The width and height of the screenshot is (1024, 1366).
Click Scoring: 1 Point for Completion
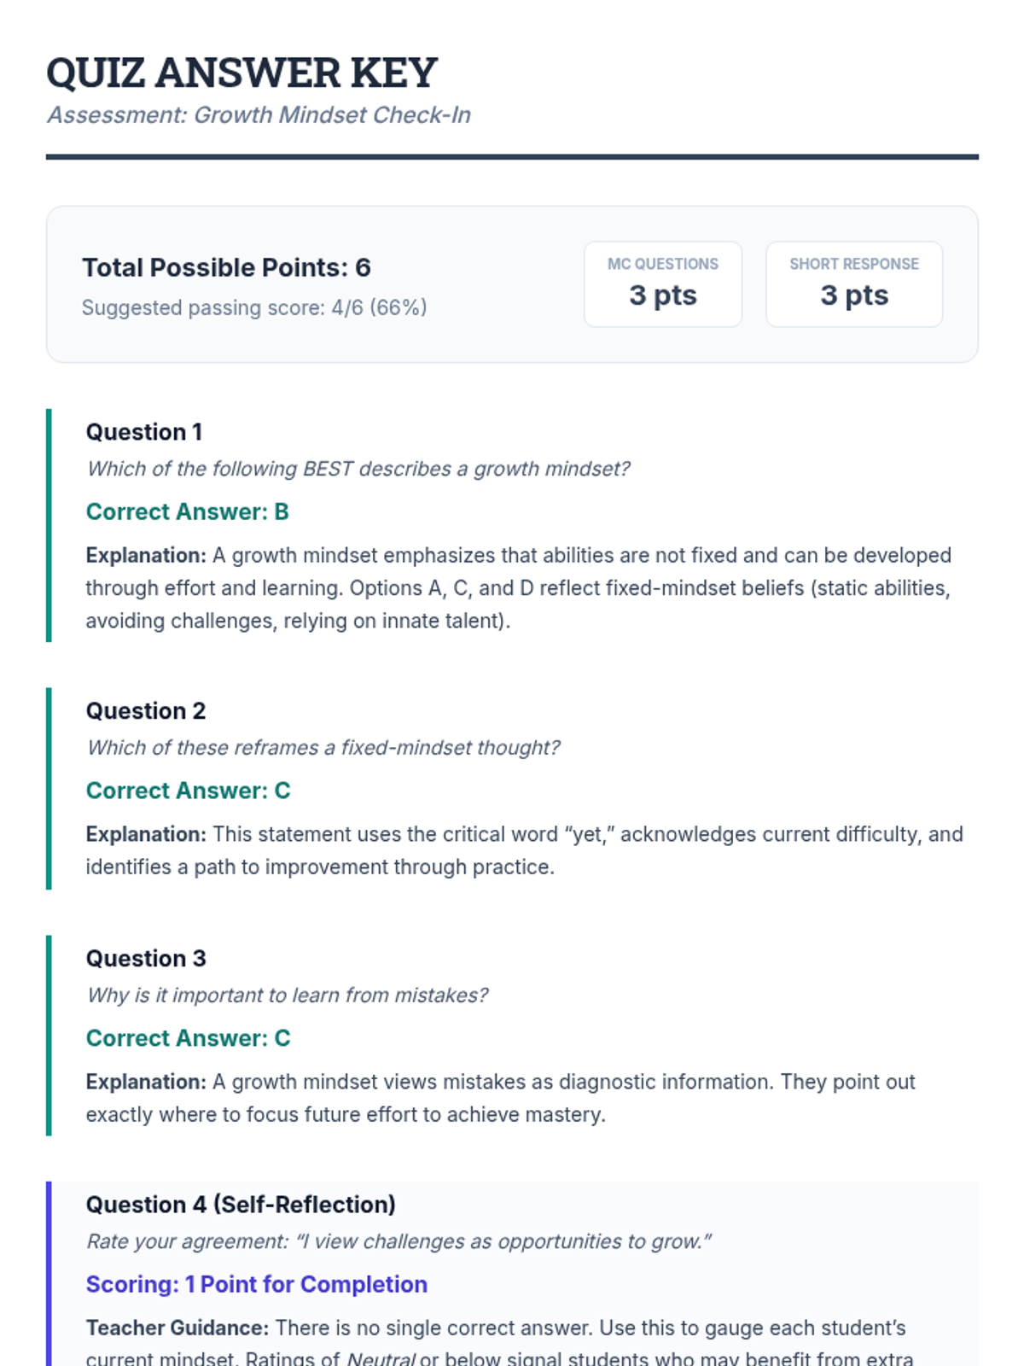[256, 1284]
